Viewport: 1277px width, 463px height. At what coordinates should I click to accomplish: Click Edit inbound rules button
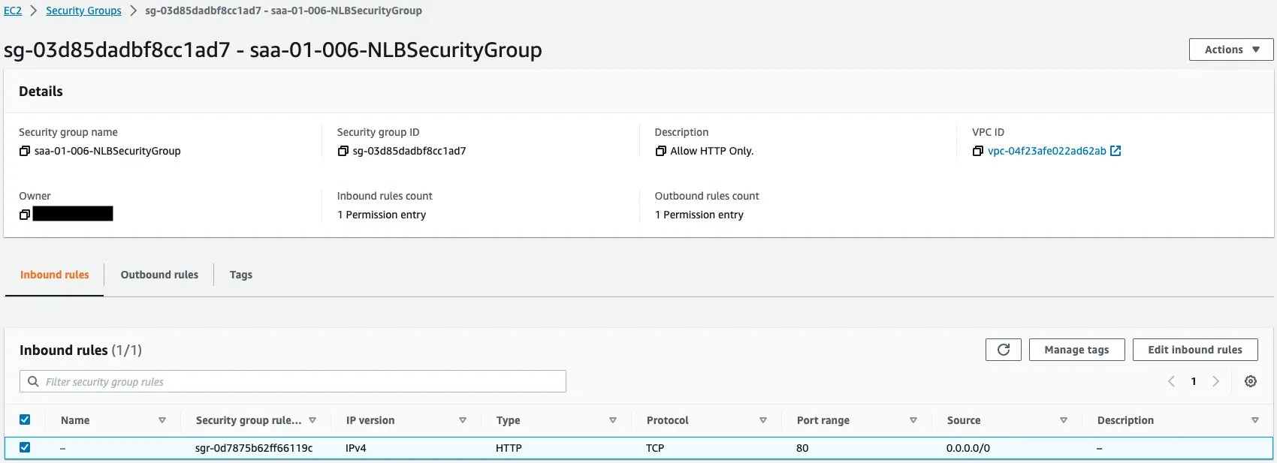click(1195, 350)
